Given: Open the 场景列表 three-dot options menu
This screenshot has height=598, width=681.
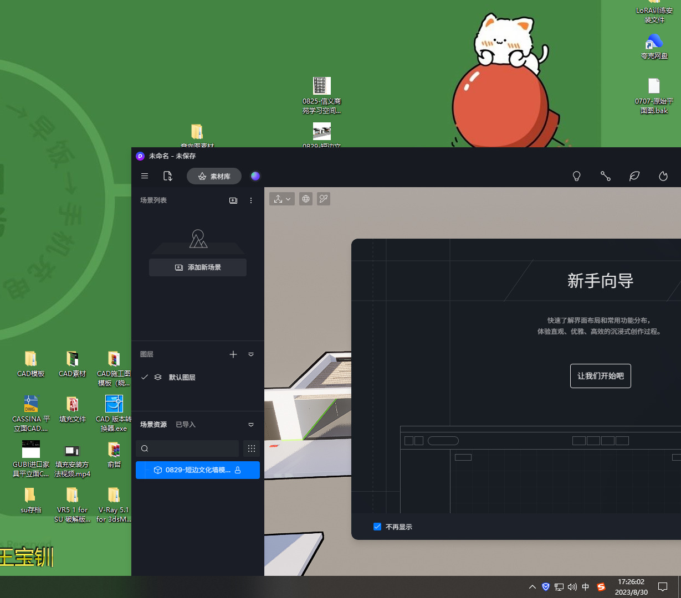Looking at the screenshot, I should (x=251, y=200).
